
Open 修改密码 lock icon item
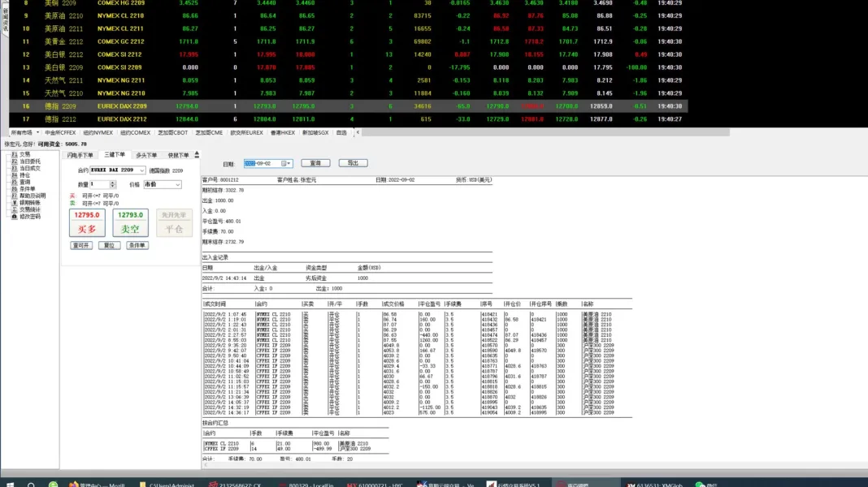pyautogui.click(x=27, y=217)
